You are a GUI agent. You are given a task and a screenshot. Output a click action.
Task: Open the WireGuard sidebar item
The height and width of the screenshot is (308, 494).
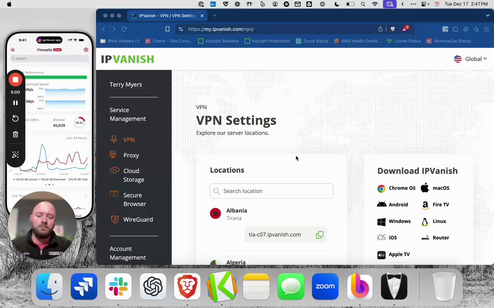click(138, 219)
